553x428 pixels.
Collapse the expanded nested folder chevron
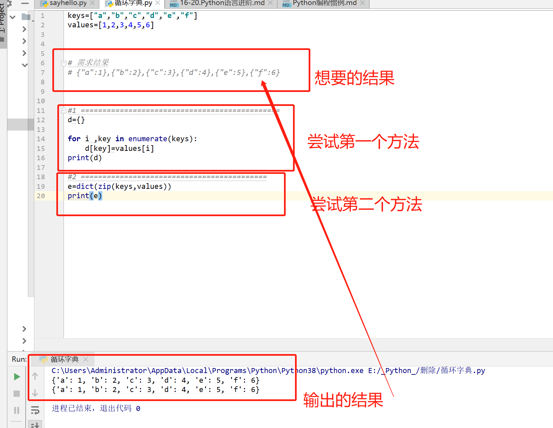pyautogui.click(x=24, y=65)
